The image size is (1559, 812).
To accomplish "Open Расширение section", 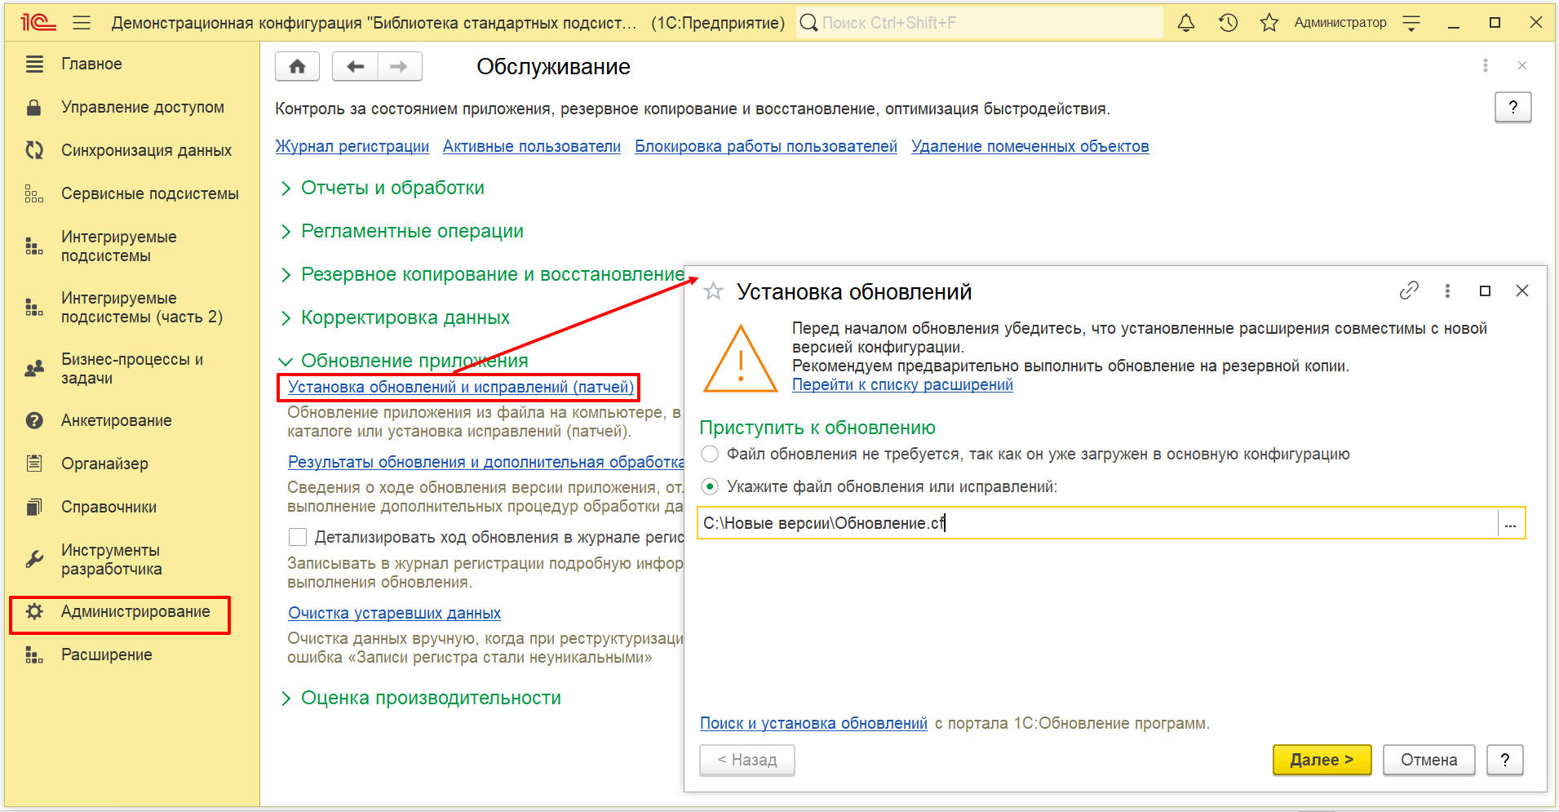I will pos(107,654).
